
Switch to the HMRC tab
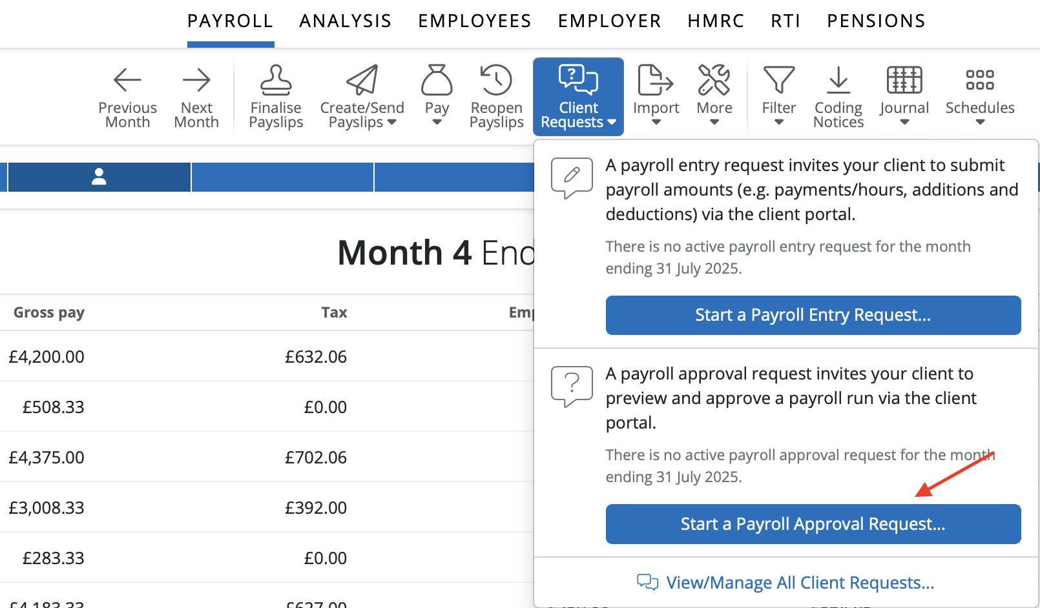(x=716, y=21)
